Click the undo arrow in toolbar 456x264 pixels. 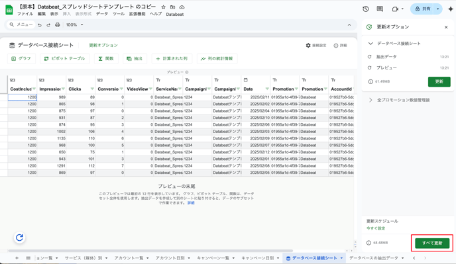click(x=40, y=25)
